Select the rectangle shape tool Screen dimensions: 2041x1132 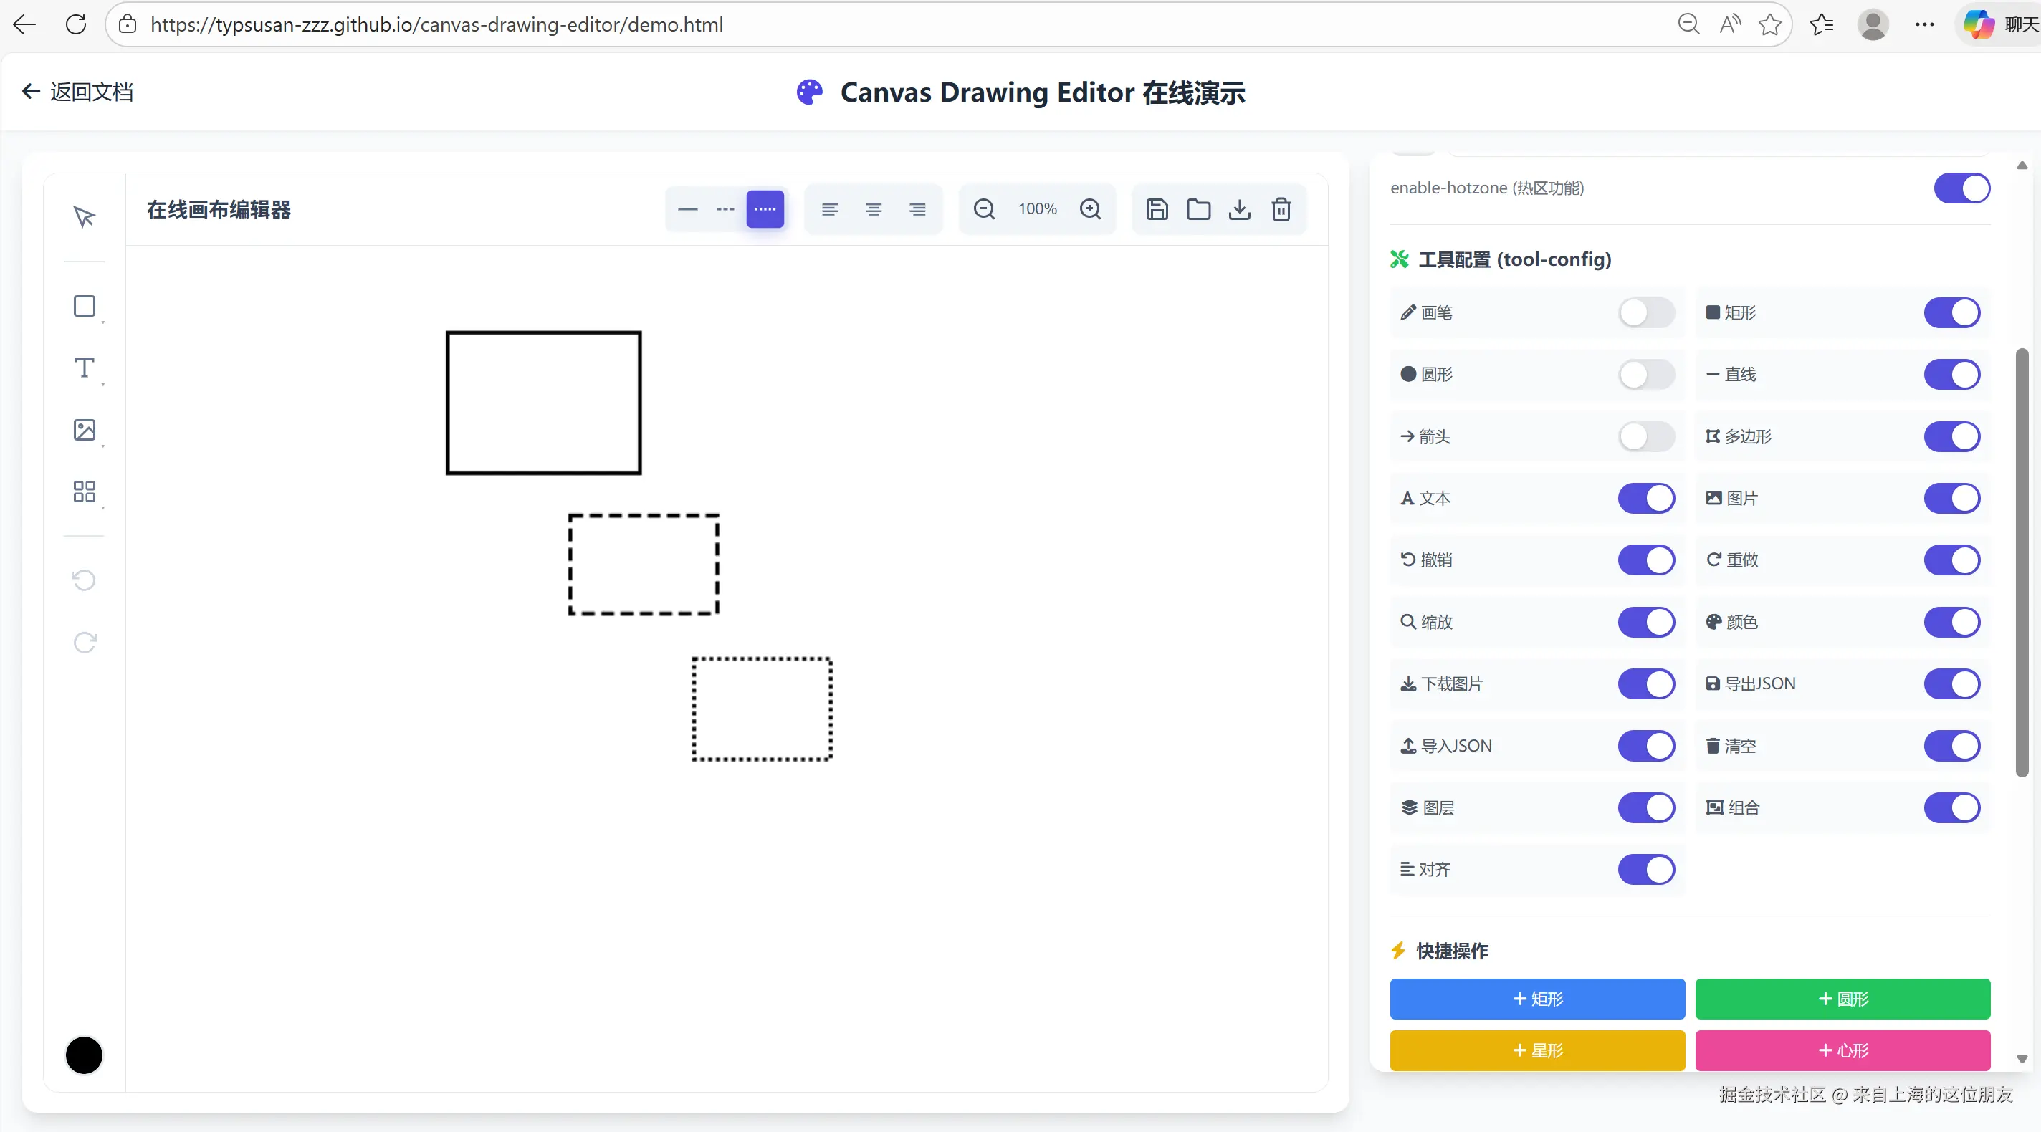(84, 306)
